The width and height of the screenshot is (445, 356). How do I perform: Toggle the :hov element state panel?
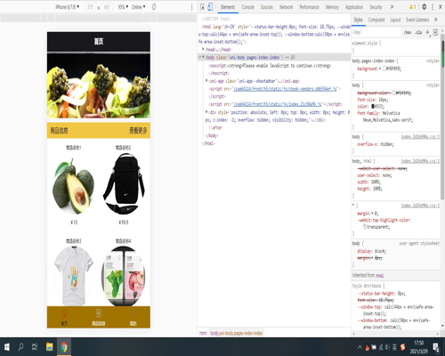click(x=408, y=32)
